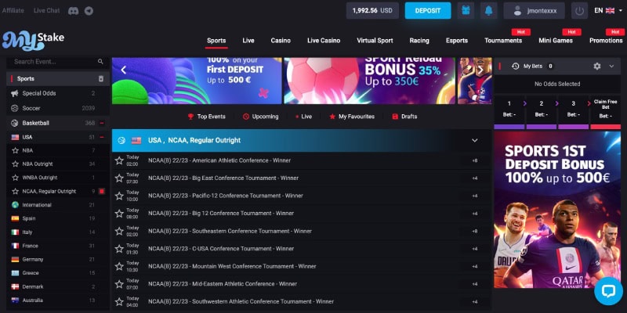Open the EN language dropdown
Viewport: 627px width, 313px height.
[608, 11]
